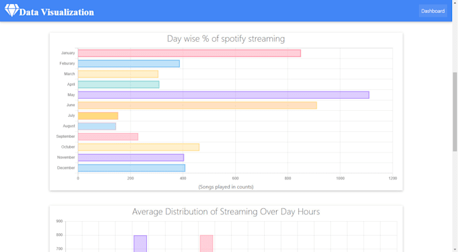This screenshot has width=458, height=252.
Task: Click the diamond logo icon in the header
Action: (x=11, y=11)
